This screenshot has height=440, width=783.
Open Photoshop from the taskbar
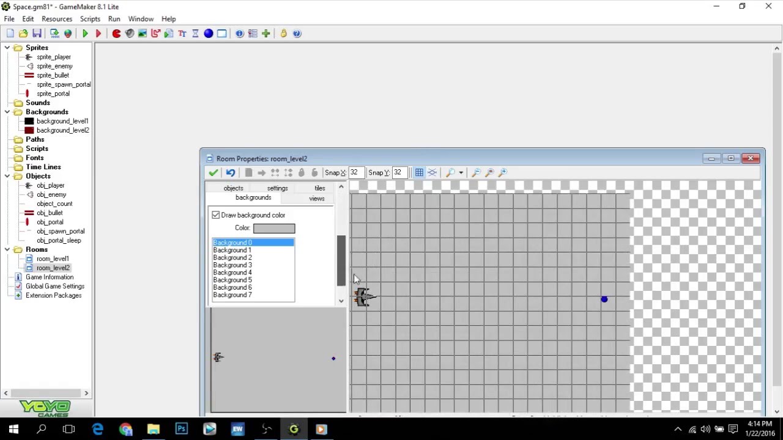point(182,429)
